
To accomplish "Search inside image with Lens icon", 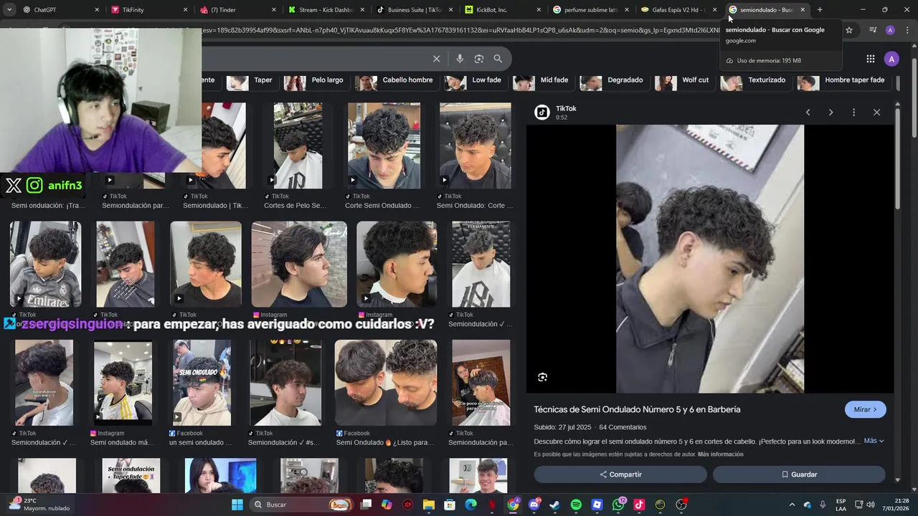I will tap(543, 377).
